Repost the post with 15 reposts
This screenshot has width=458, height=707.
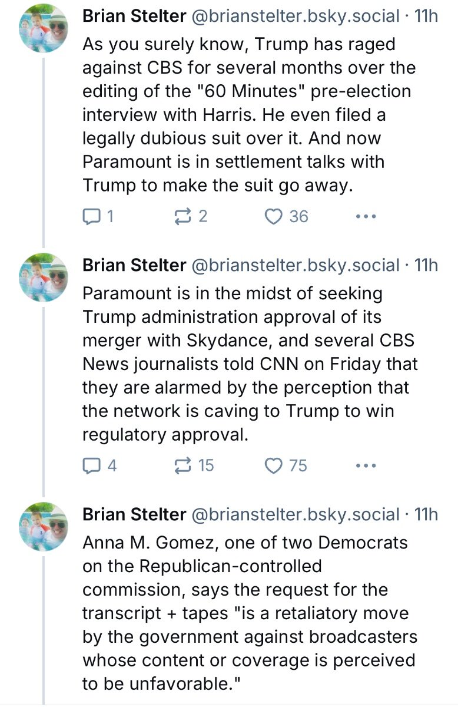tap(195, 466)
